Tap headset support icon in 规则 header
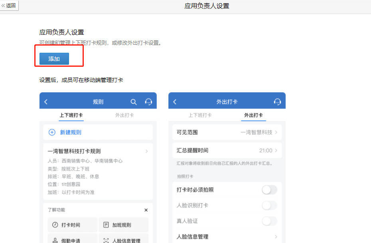The width and height of the screenshot is (371, 243). 148,102
